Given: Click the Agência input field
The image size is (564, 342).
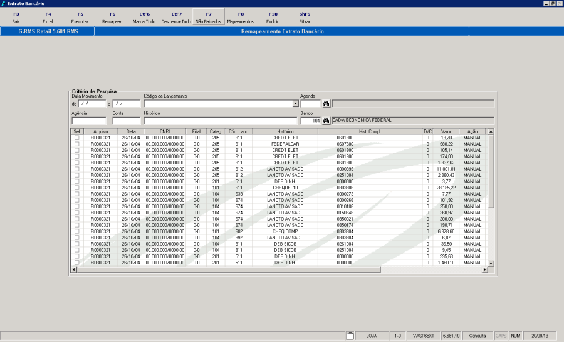Looking at the screenshot, I should tap(89, 121).
